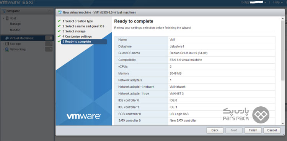Minimize the Navigator panel
The width and height of the screenshot is (287, 141).
point(50,11)
